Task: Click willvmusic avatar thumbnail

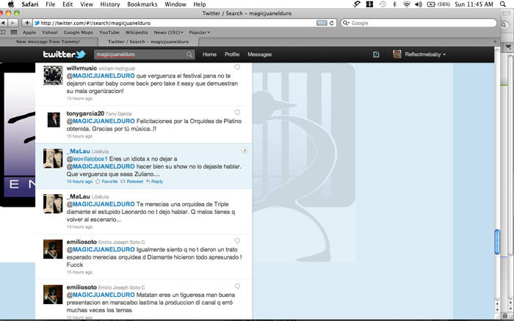Action: (53, 75)
